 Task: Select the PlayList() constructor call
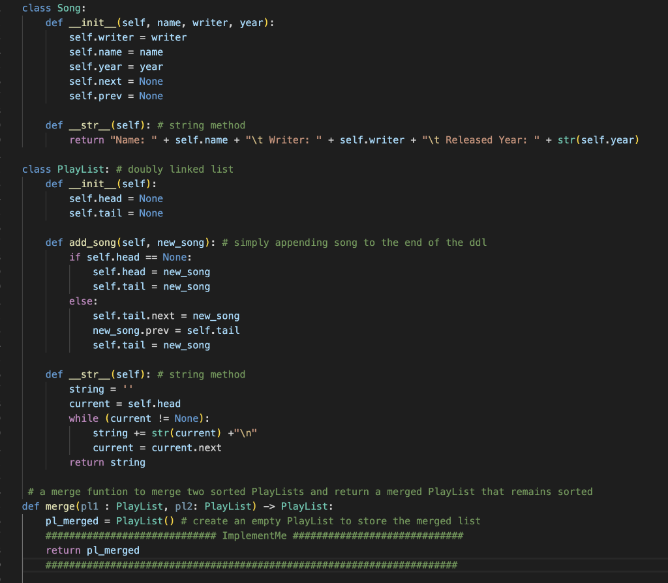[x=144, y=520]
